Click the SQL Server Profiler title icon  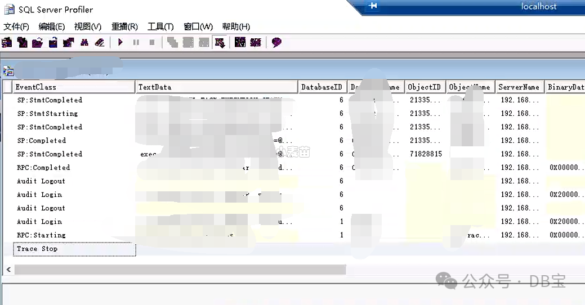click(10, 10)
